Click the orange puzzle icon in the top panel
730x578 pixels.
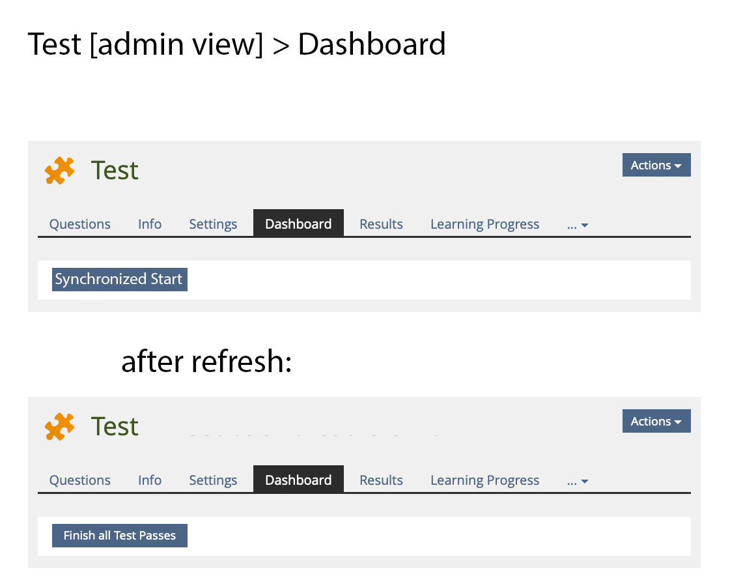(x=59, y=170)
